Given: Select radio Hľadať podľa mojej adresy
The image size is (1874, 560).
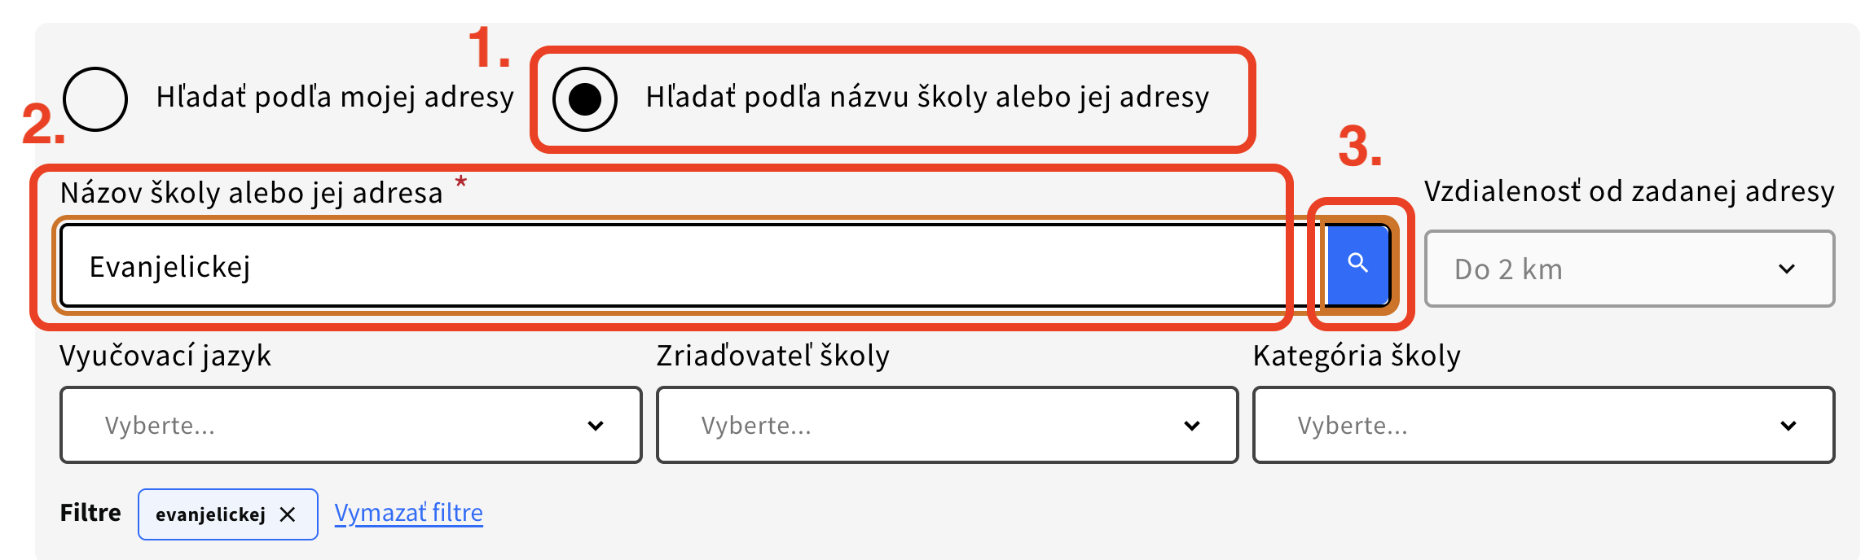Looking at the screenshot, I should pos(95,98).
